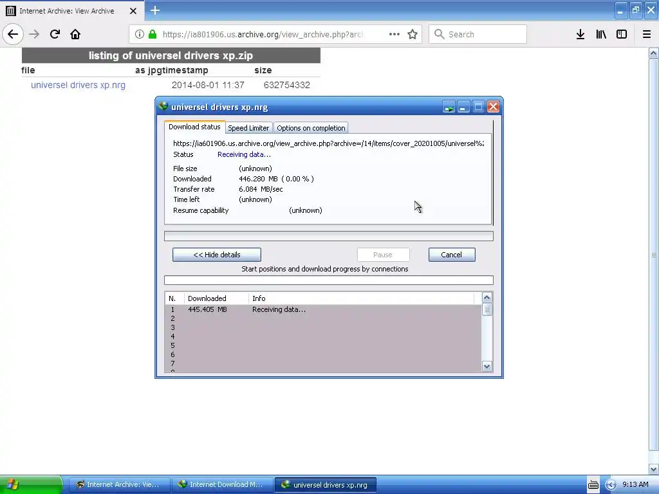
Task: Open the Firefox home page
Action: (x=75, y=34)
